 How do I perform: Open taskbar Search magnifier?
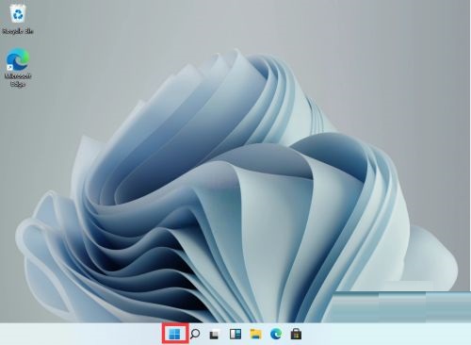pos(195,334)
